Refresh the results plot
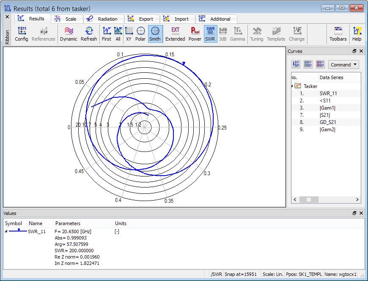This screenshot has width=368, height=281. pyautogui.click(x=89, y=33)
